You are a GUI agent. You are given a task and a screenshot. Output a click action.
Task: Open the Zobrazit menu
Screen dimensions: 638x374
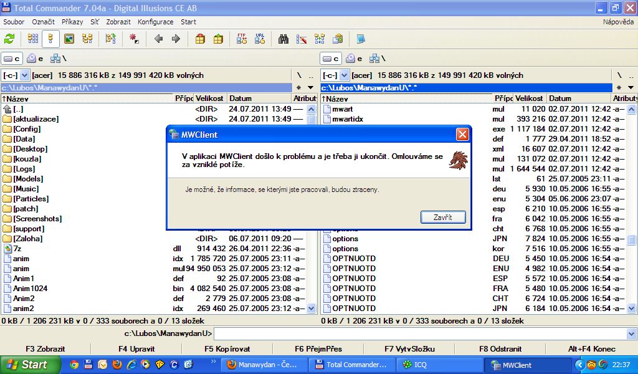118,22
